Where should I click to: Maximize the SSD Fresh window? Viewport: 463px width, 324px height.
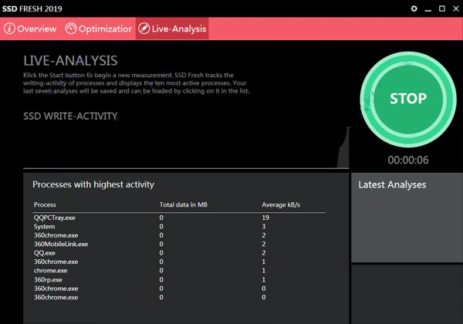tap(441, 8)
